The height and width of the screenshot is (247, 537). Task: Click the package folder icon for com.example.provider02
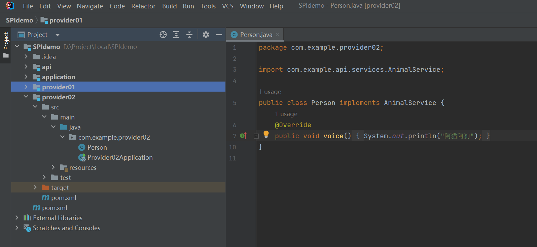pos(73,137)
